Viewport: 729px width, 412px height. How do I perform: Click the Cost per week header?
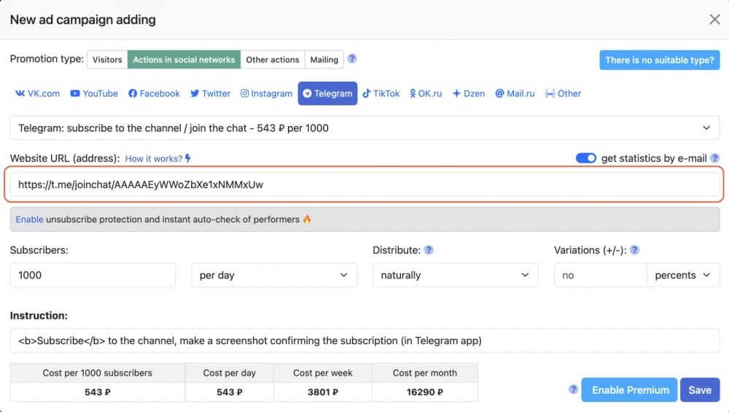coord(323,373)
